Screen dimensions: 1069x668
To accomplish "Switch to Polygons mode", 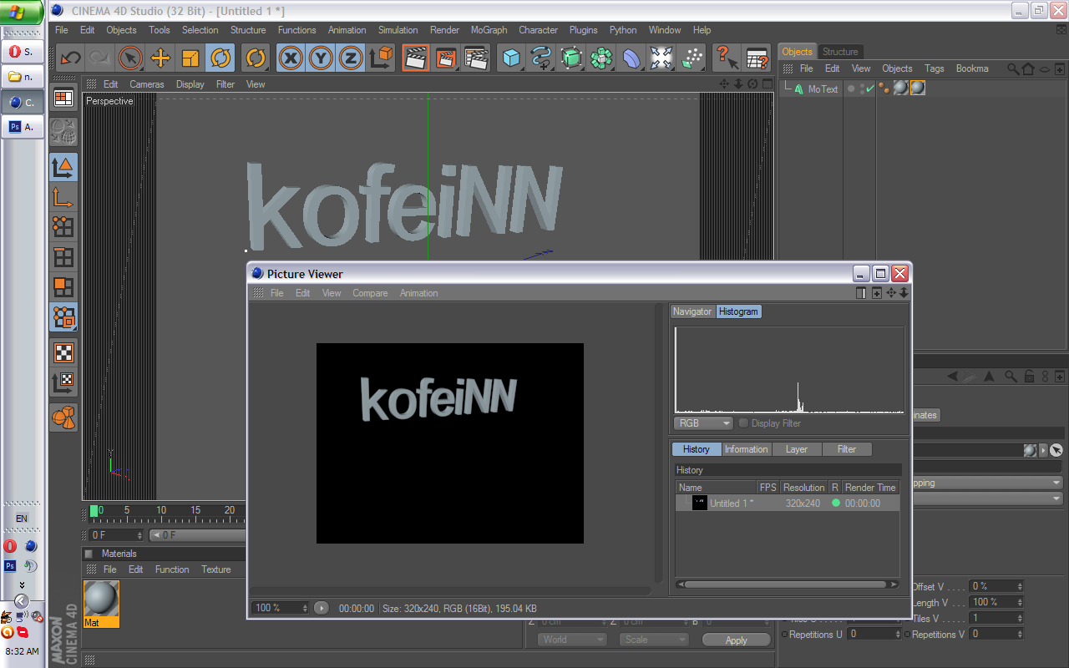I will 63,287.
